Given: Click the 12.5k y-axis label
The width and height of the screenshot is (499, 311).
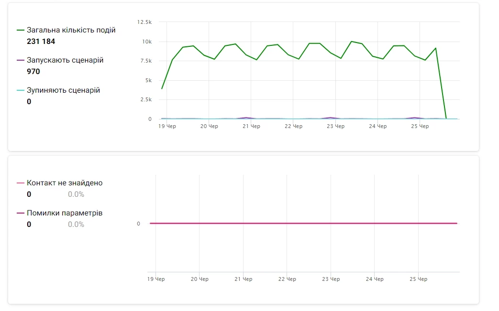Looking at the screenshot, I should (144, 22).
